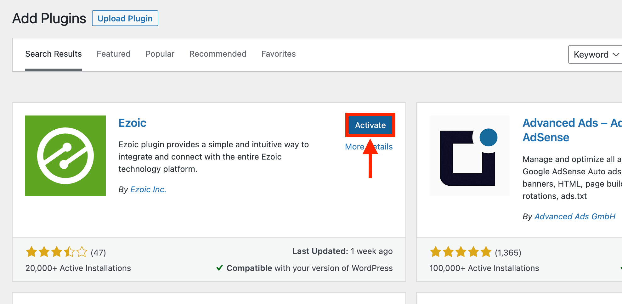
Task: Click the (47) ratings count
Action: click(98, 252)
